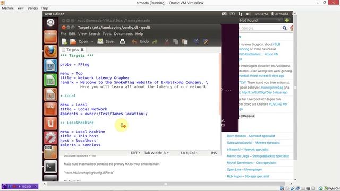
Task: Toggle INS insert mode in status bar
Action: point(214,153)
